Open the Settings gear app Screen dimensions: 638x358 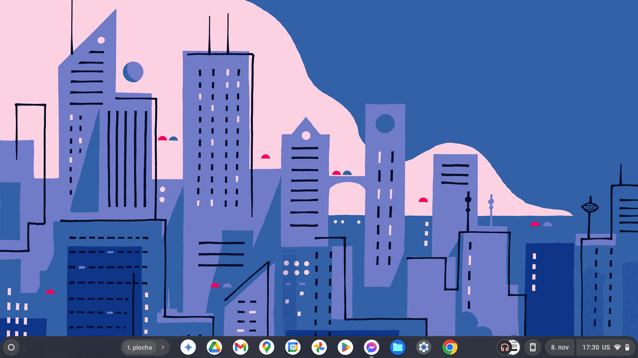pos(424,347)
